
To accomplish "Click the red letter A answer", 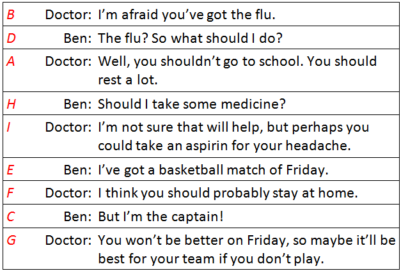I will coord(11,62).
